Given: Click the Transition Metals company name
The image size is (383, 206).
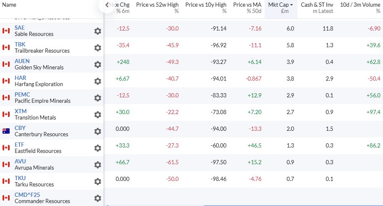Looking at the screenshot, I should [35, 118].
